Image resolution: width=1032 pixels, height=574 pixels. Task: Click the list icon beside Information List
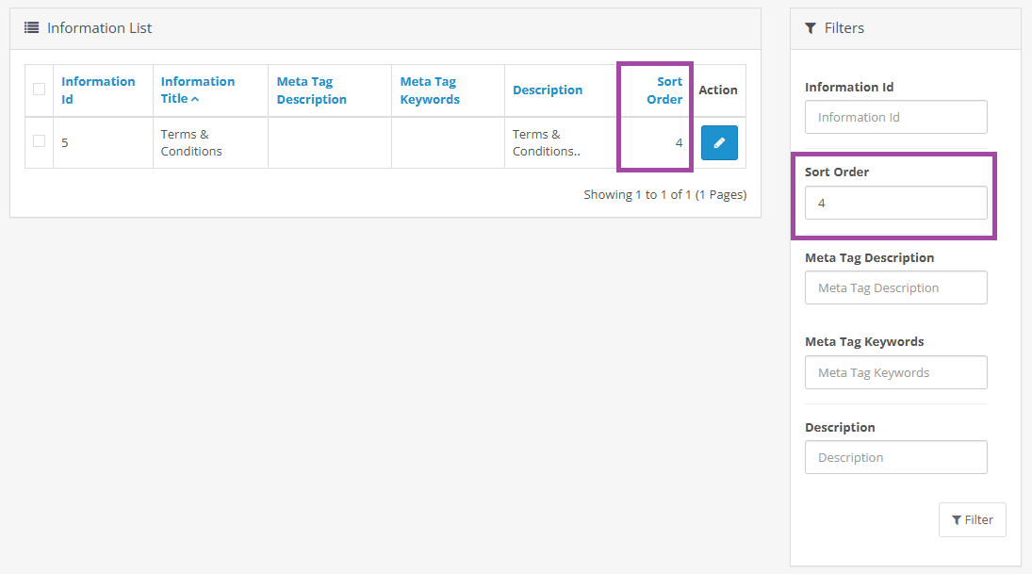(31, 28)
